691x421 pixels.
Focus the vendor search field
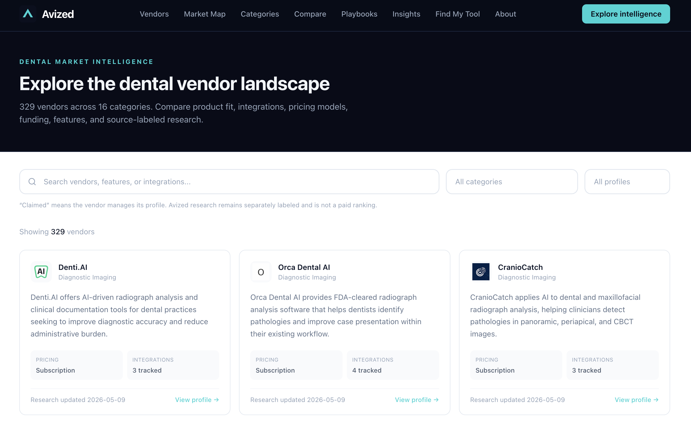[x=229, y=182]
